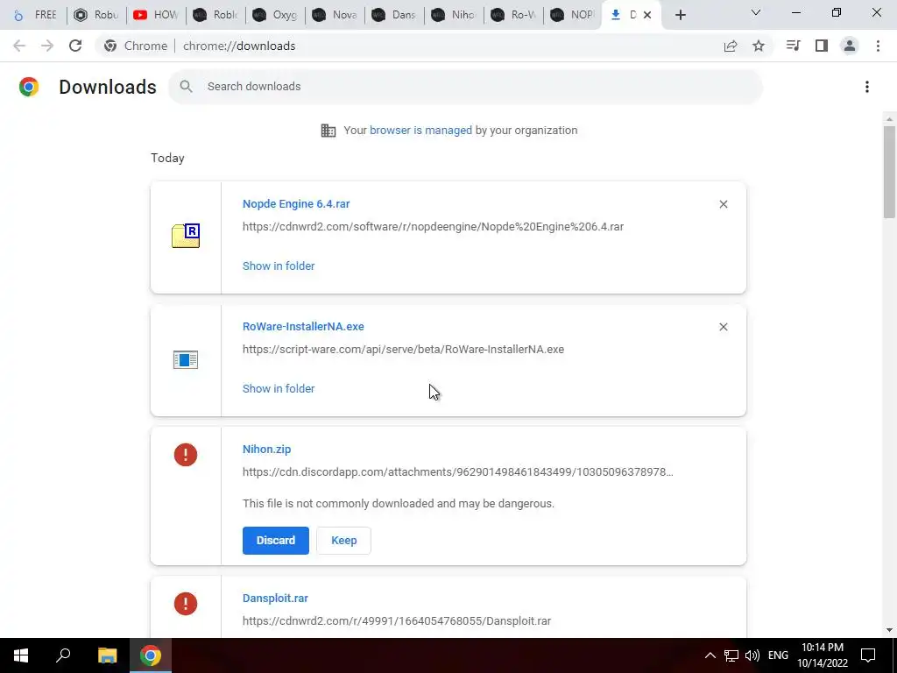This screenshot has height=673, width=897.
Task: Open File Explorer from taskbar
Action: [107, 655]
